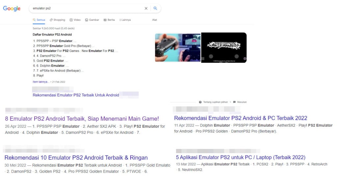This screenshot has height=189, width=337.
Task: Open the Shopping tab
Action: (x=57, y=20)
